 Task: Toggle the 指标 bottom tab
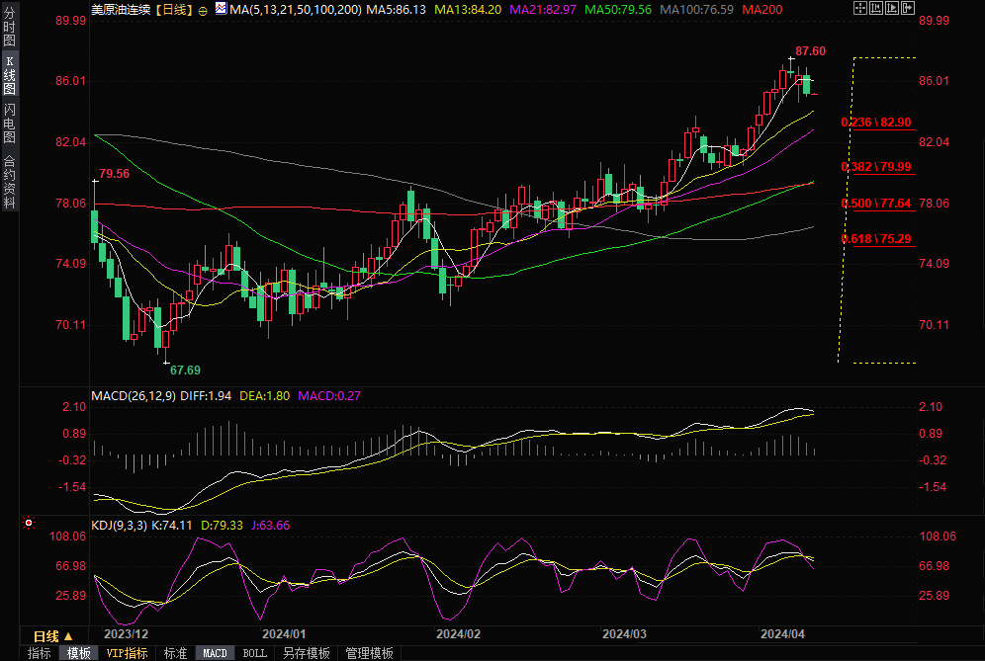39,653
